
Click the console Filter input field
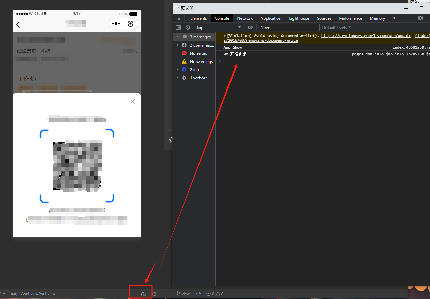click(289, 28)
